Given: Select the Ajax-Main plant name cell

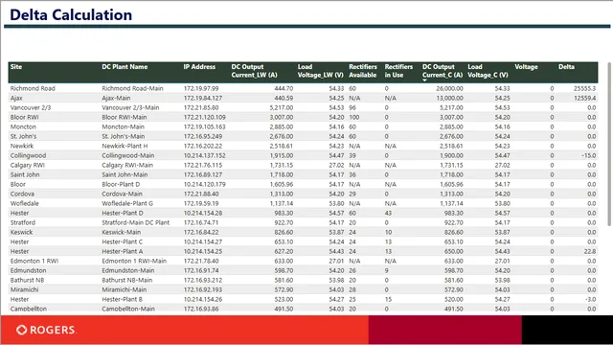Looking at the screenshot, I should 116,98.
